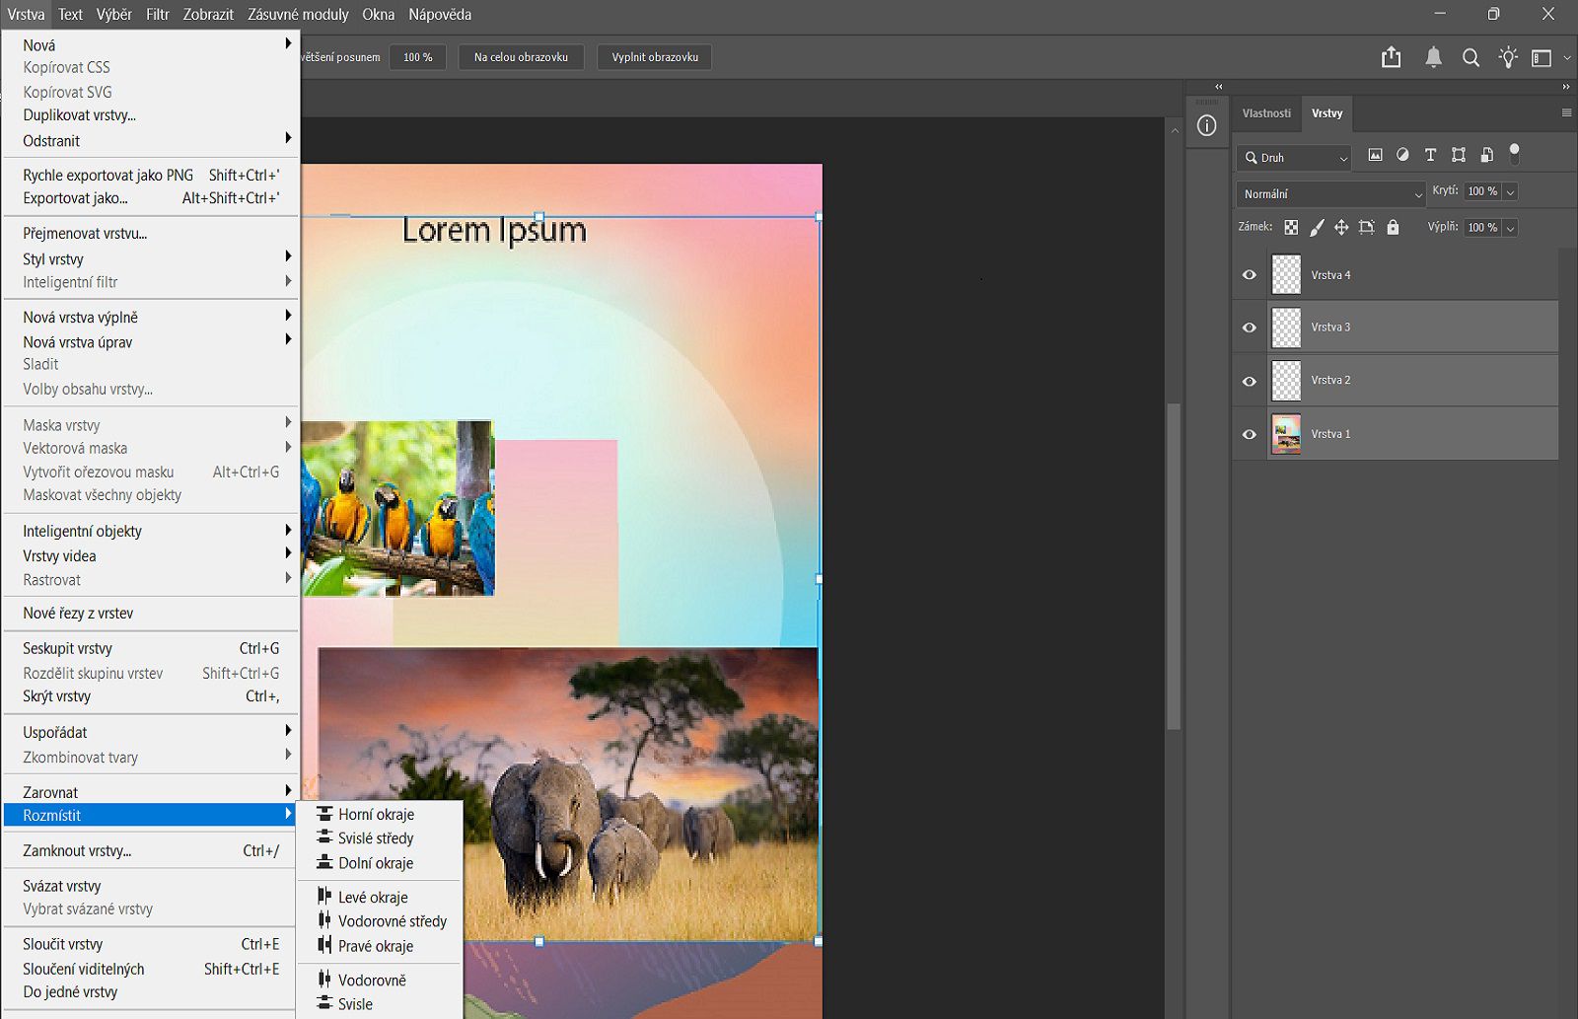
Task: Hide layer Vrstva 4 with eye icon
Action: pyautogui.click(x=1250, y=275)
